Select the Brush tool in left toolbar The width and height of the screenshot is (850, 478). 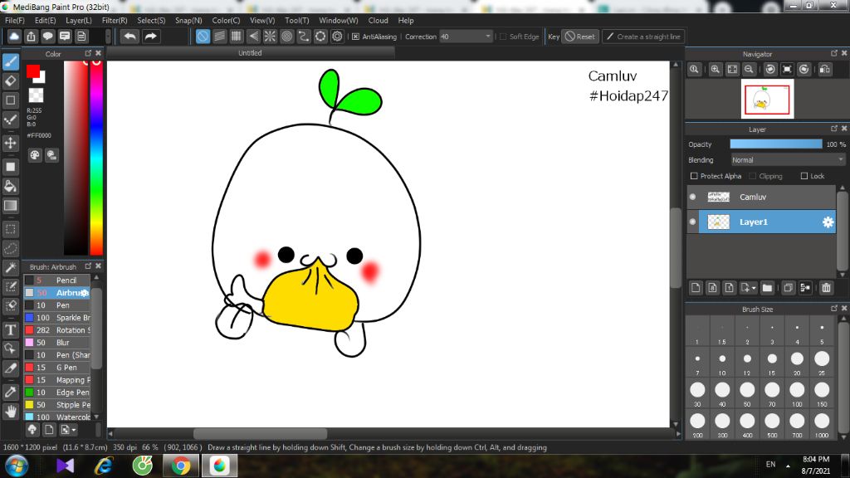click(10, 61)
